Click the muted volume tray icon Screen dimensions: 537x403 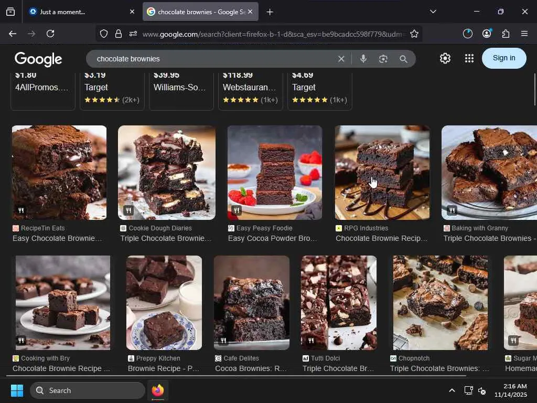(x=482, y=390)
